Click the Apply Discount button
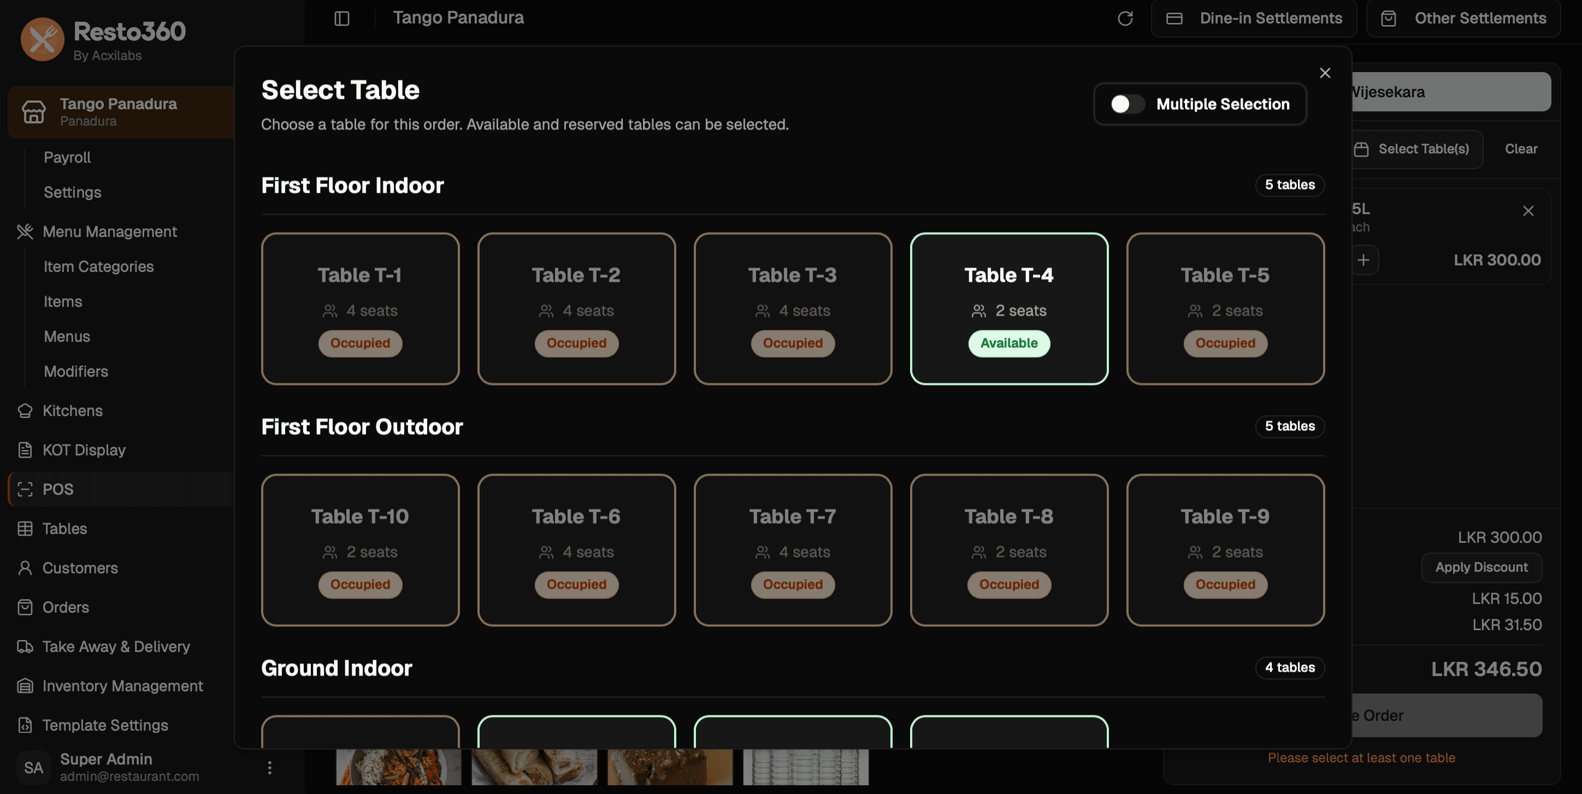Image resolution: width=1582 pixels, height=794 pixels. click(x=1481, y=567)
